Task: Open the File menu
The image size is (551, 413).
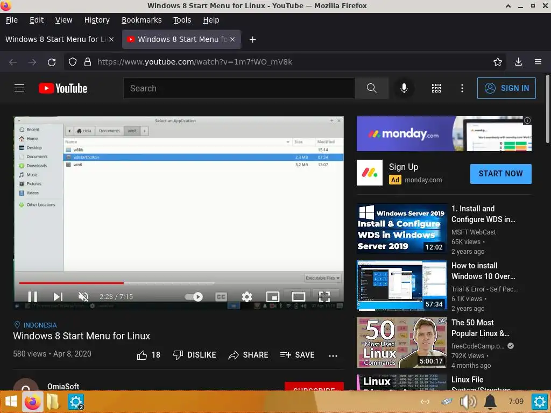Action: [12, 20]
